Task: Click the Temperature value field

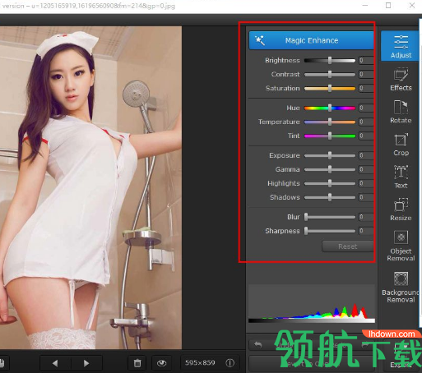Action: point(366,122)
